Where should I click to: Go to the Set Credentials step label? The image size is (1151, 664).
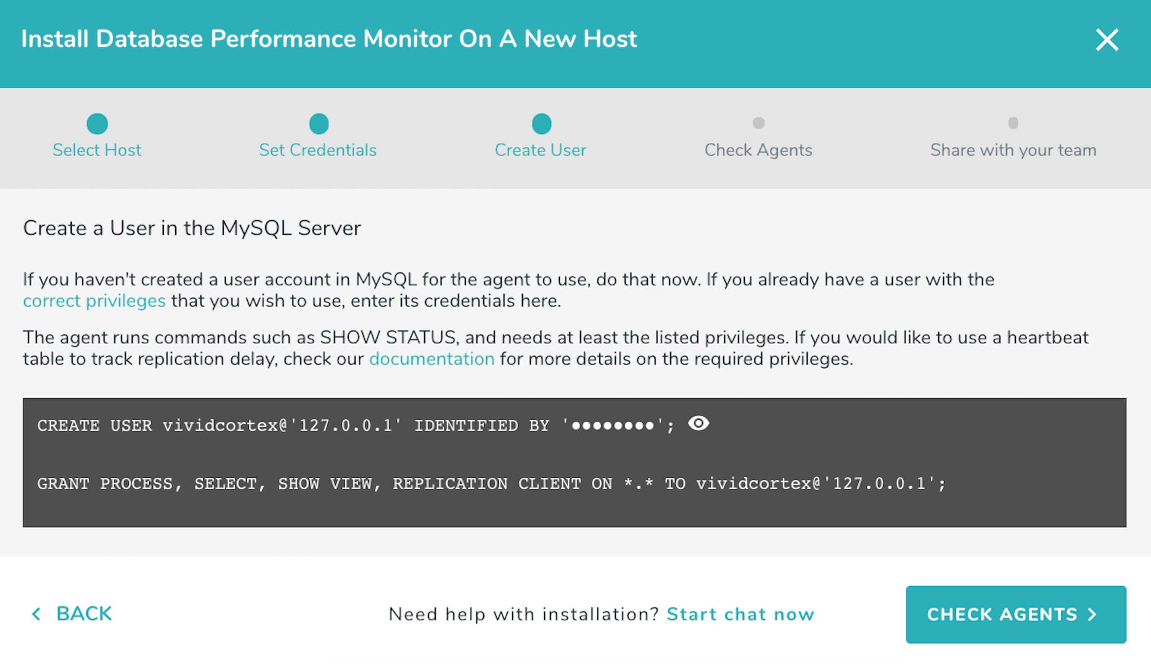click(x=318, y=150)
